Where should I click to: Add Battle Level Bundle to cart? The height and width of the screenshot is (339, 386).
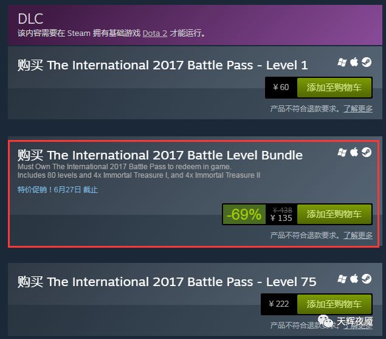[334, 214]
